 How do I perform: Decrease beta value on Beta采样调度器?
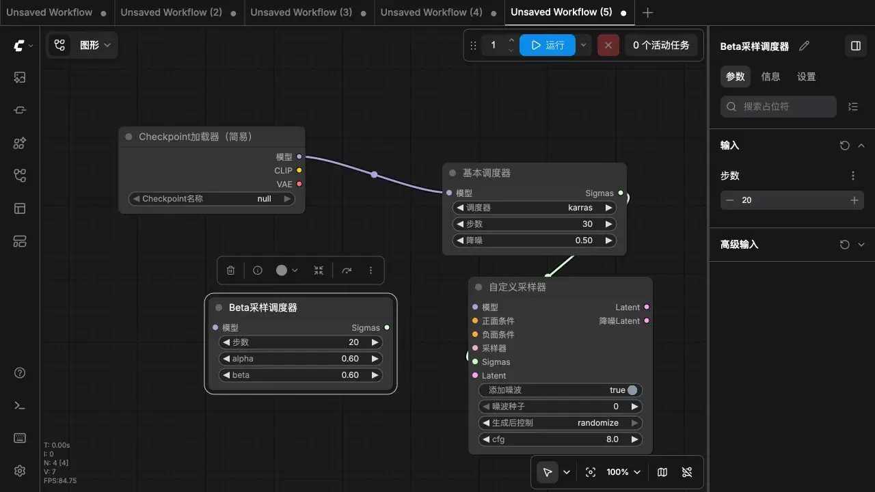[x=226, y=375]
